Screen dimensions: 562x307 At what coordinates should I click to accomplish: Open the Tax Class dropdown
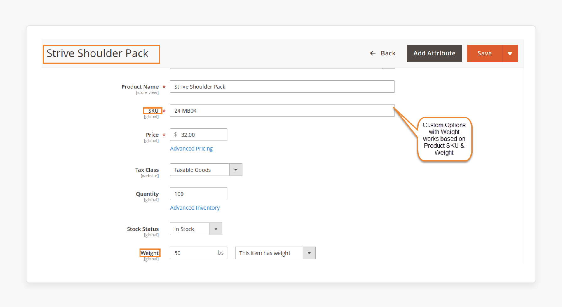coord(206,170)
